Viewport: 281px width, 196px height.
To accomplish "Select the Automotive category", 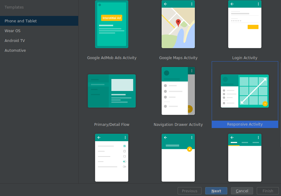I will coord(15,50).
